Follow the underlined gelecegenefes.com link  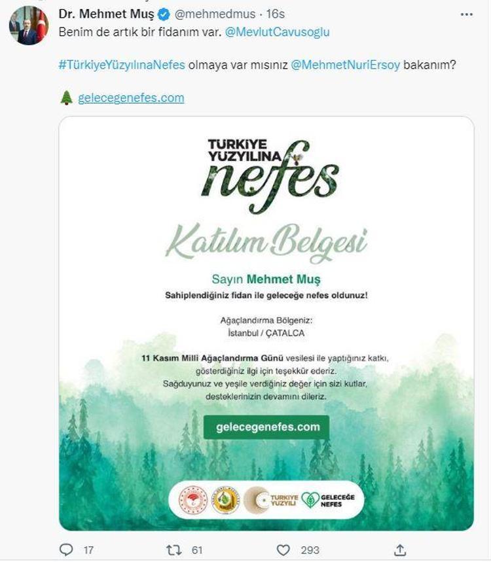point(131,98)
